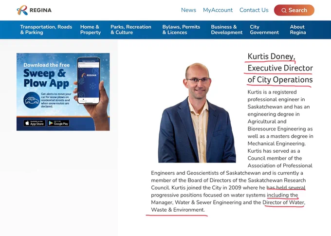
Task: Click the car icon in the banner
Action: (x=32, y=100)
